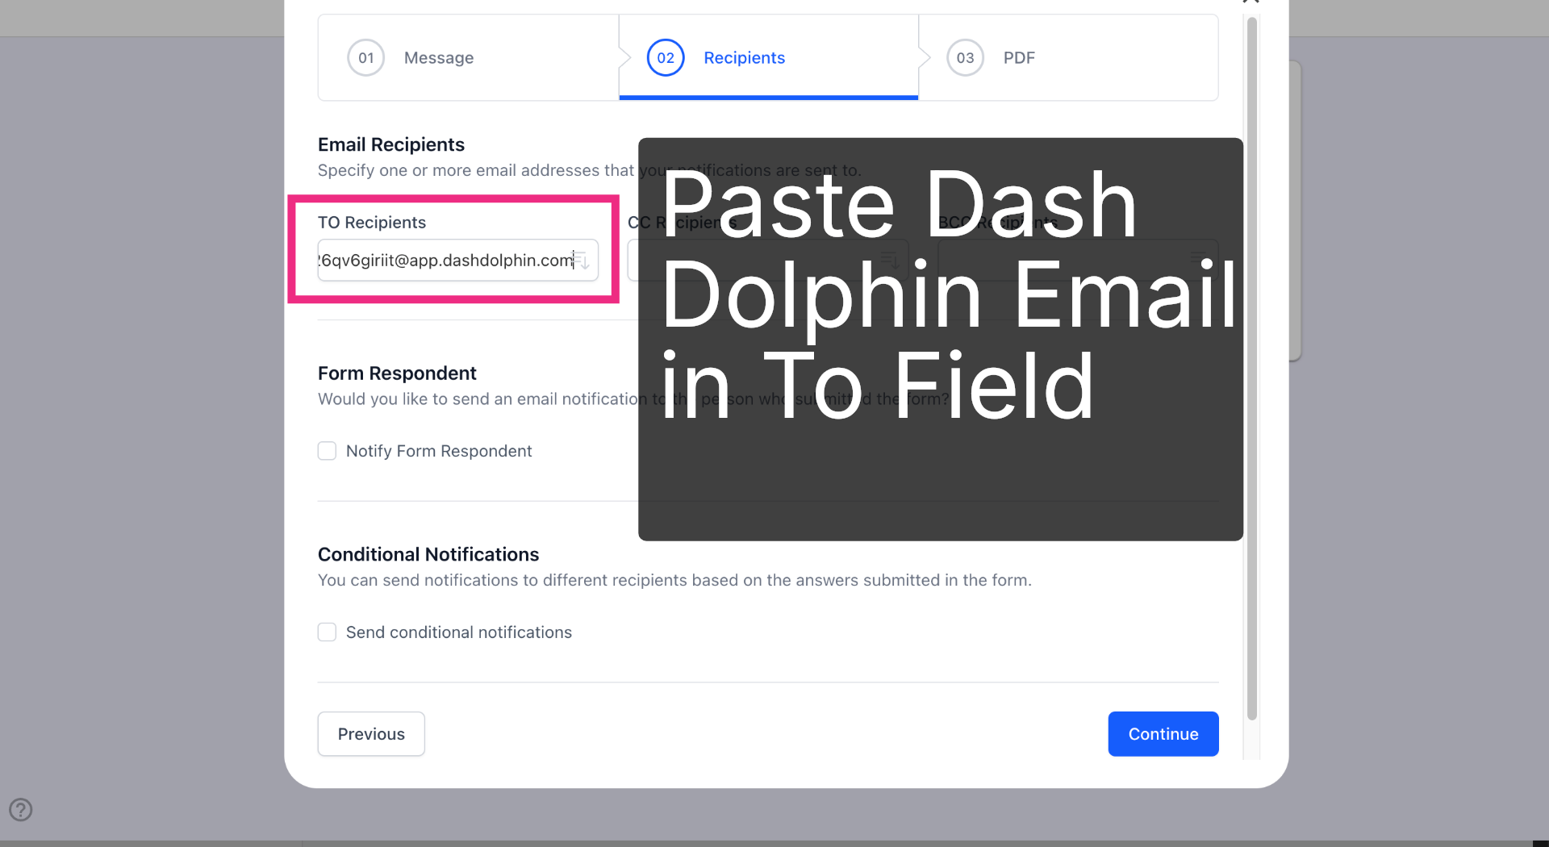Viewport: 1549px width, 847px height.
Task: Click the Notify Form Respondent label text
Action: 439,451
